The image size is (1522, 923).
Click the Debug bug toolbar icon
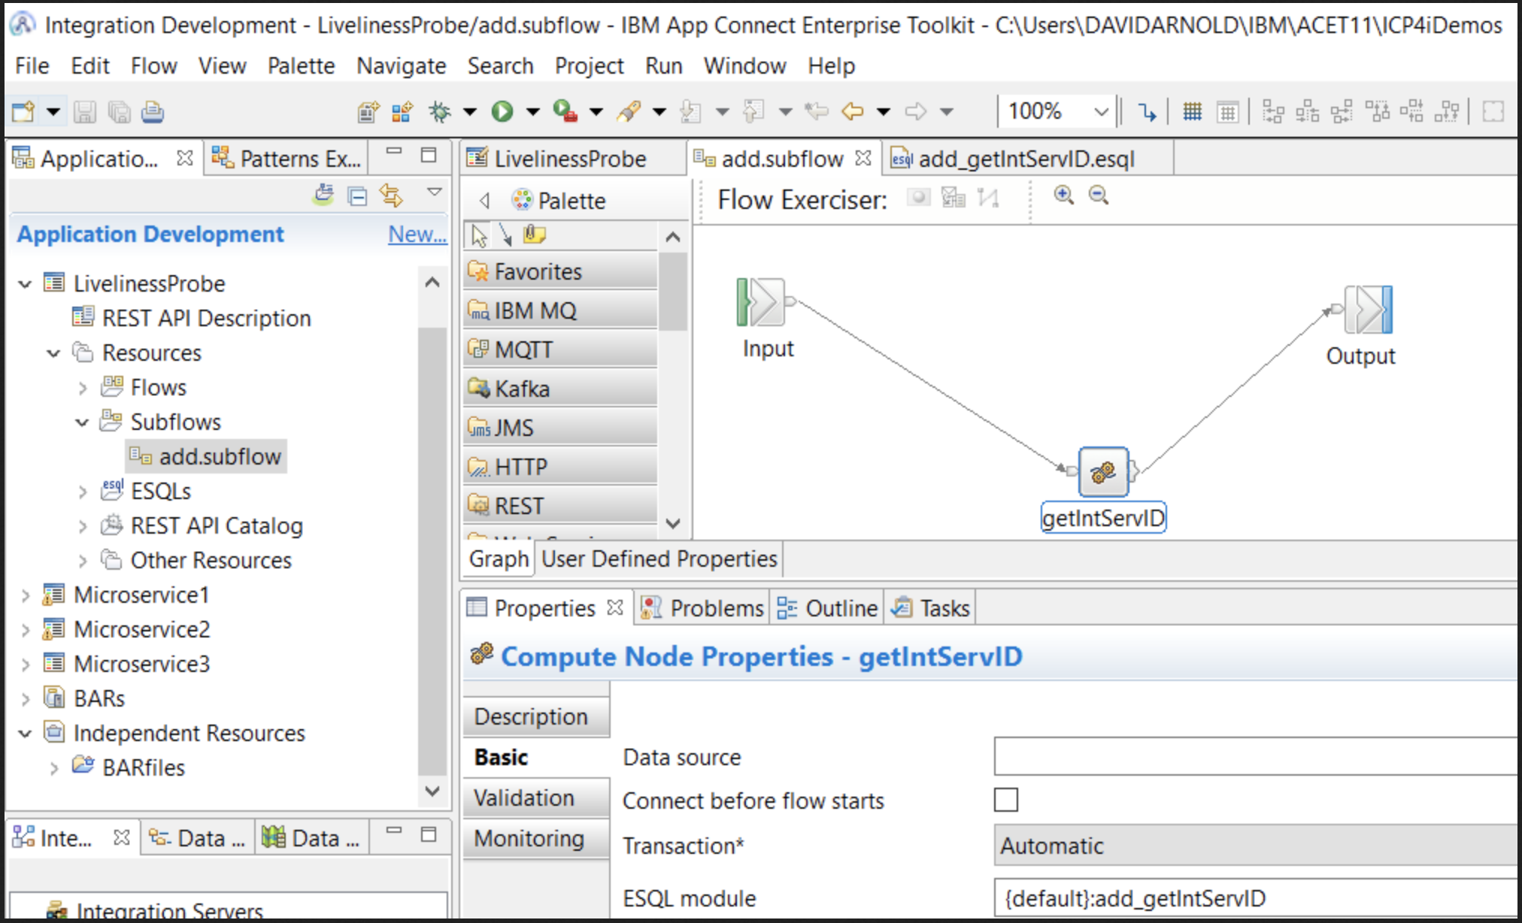coord(439,112)
